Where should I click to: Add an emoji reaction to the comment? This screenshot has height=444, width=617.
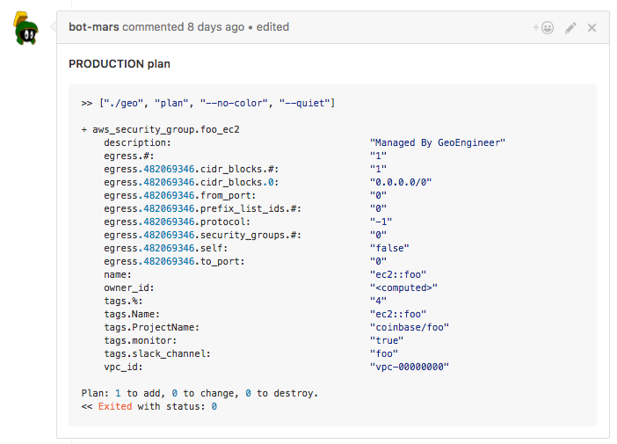(543, 27)
